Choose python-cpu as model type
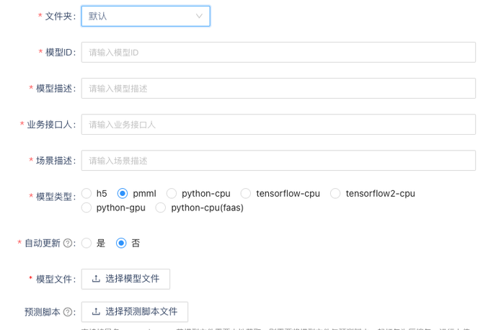The width and height of the screenshot is (483, 330). pyautogui.click(x=172, y=193)
